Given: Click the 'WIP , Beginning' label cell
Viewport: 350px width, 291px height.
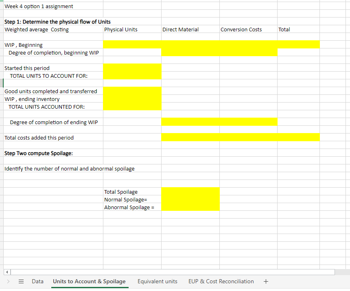Looking at the screenshot, I should [53, 45].
